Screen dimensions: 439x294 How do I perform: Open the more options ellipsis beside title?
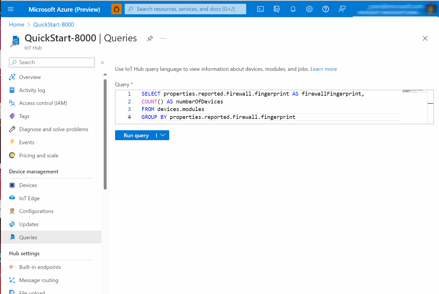click(x=163, y=38)
